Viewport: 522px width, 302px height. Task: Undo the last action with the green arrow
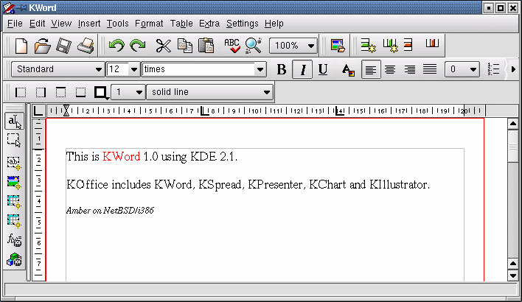[x=116, y=46]
